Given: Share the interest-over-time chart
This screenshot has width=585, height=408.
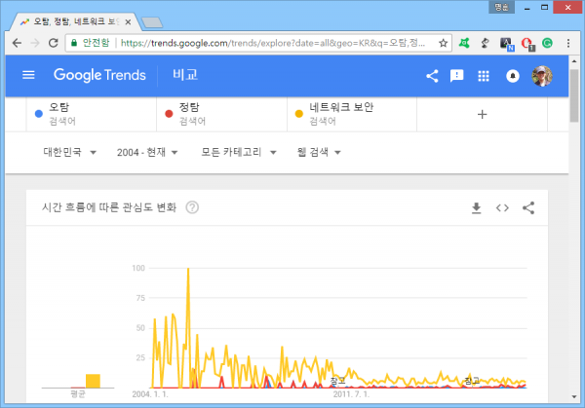Looking at the screenshot, I should point(528,208).
